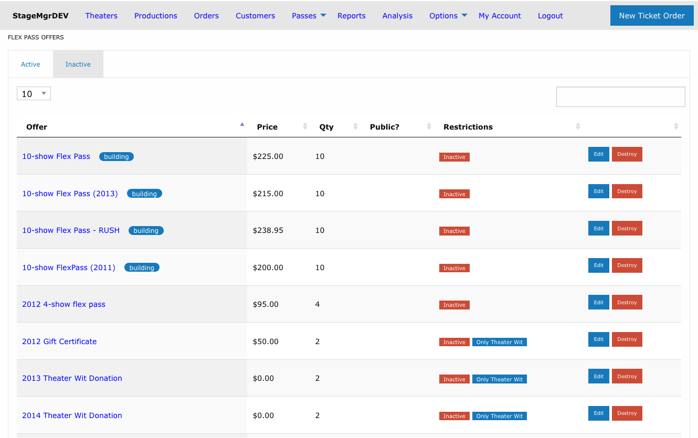Screen dimensions: 698x438
Task: Switch to the Inactive tab
Action: coord(78,64)
